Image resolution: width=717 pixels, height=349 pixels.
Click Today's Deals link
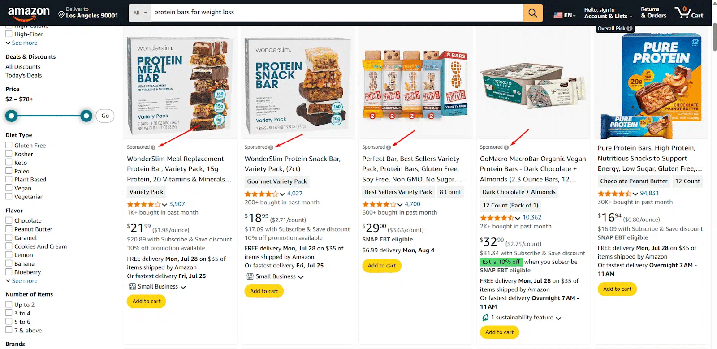click(x=24, y=75)
